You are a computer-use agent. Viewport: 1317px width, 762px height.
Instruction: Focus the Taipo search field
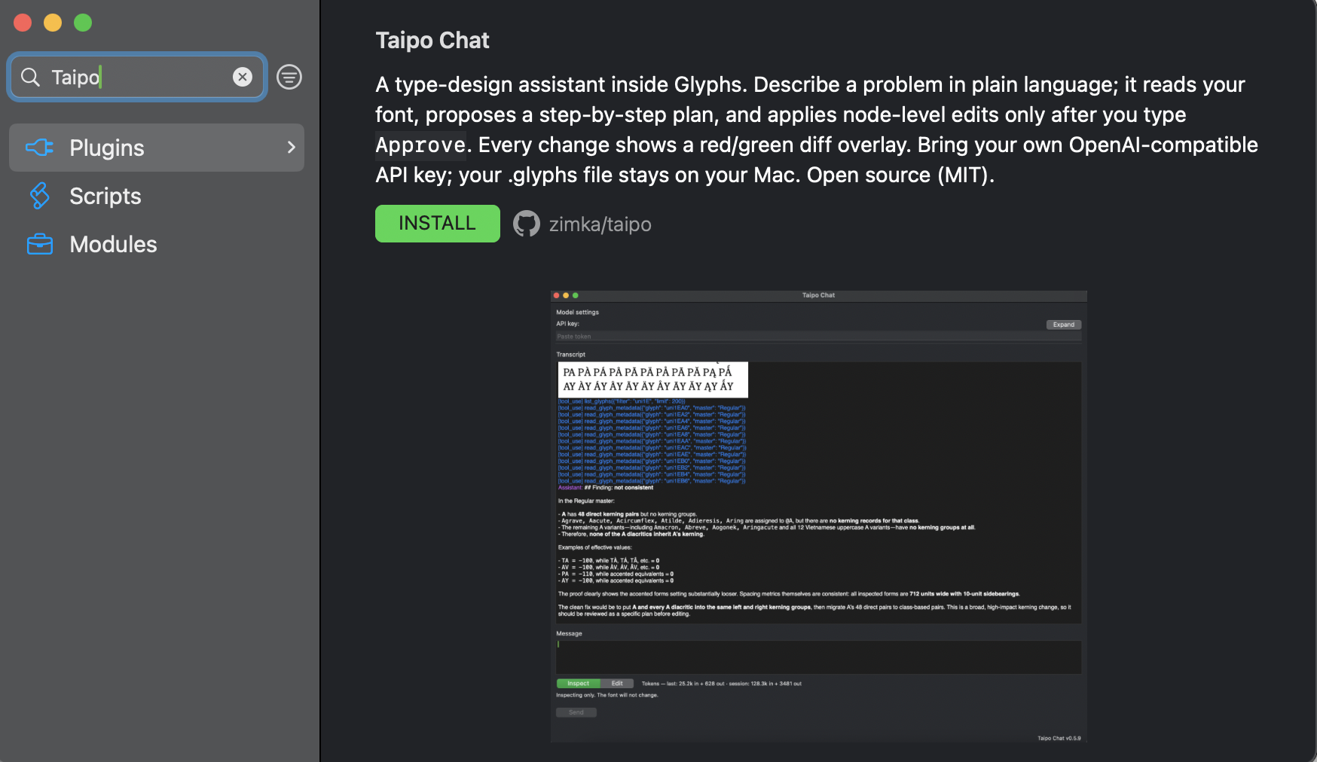coord(137,77)
